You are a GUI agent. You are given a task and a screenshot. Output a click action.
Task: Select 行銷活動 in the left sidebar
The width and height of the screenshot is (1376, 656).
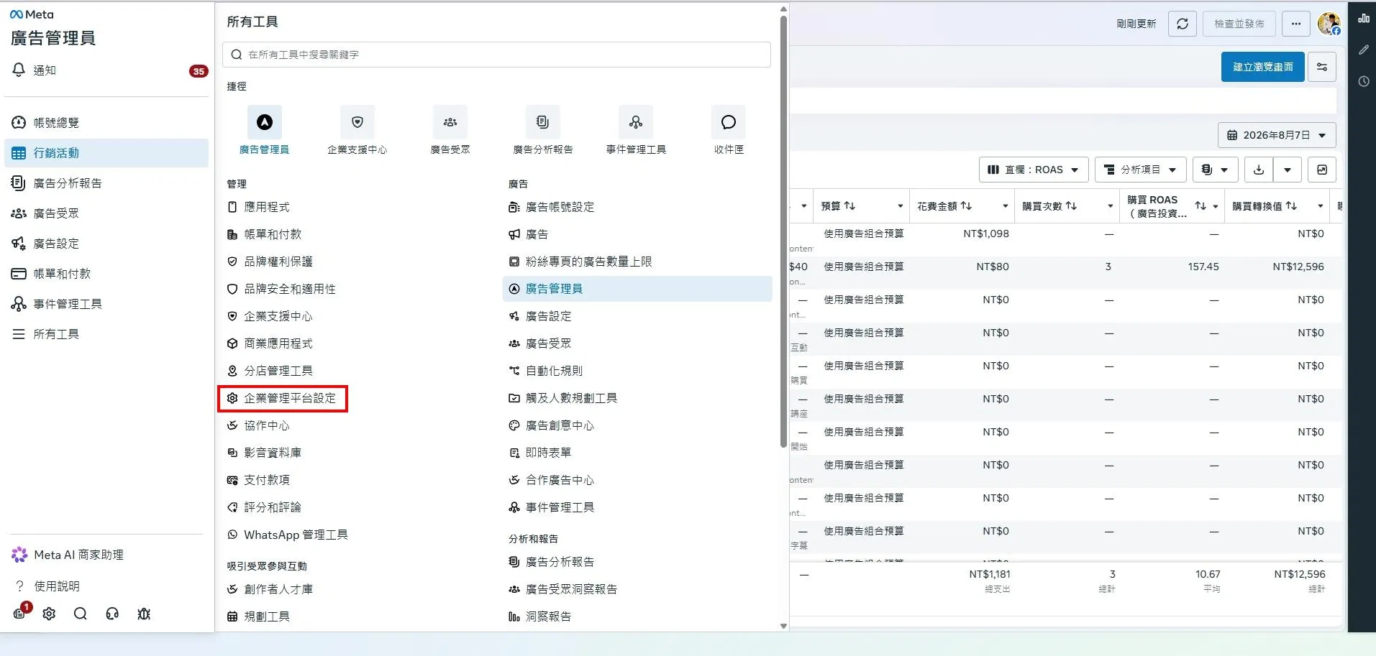point(106,153)
